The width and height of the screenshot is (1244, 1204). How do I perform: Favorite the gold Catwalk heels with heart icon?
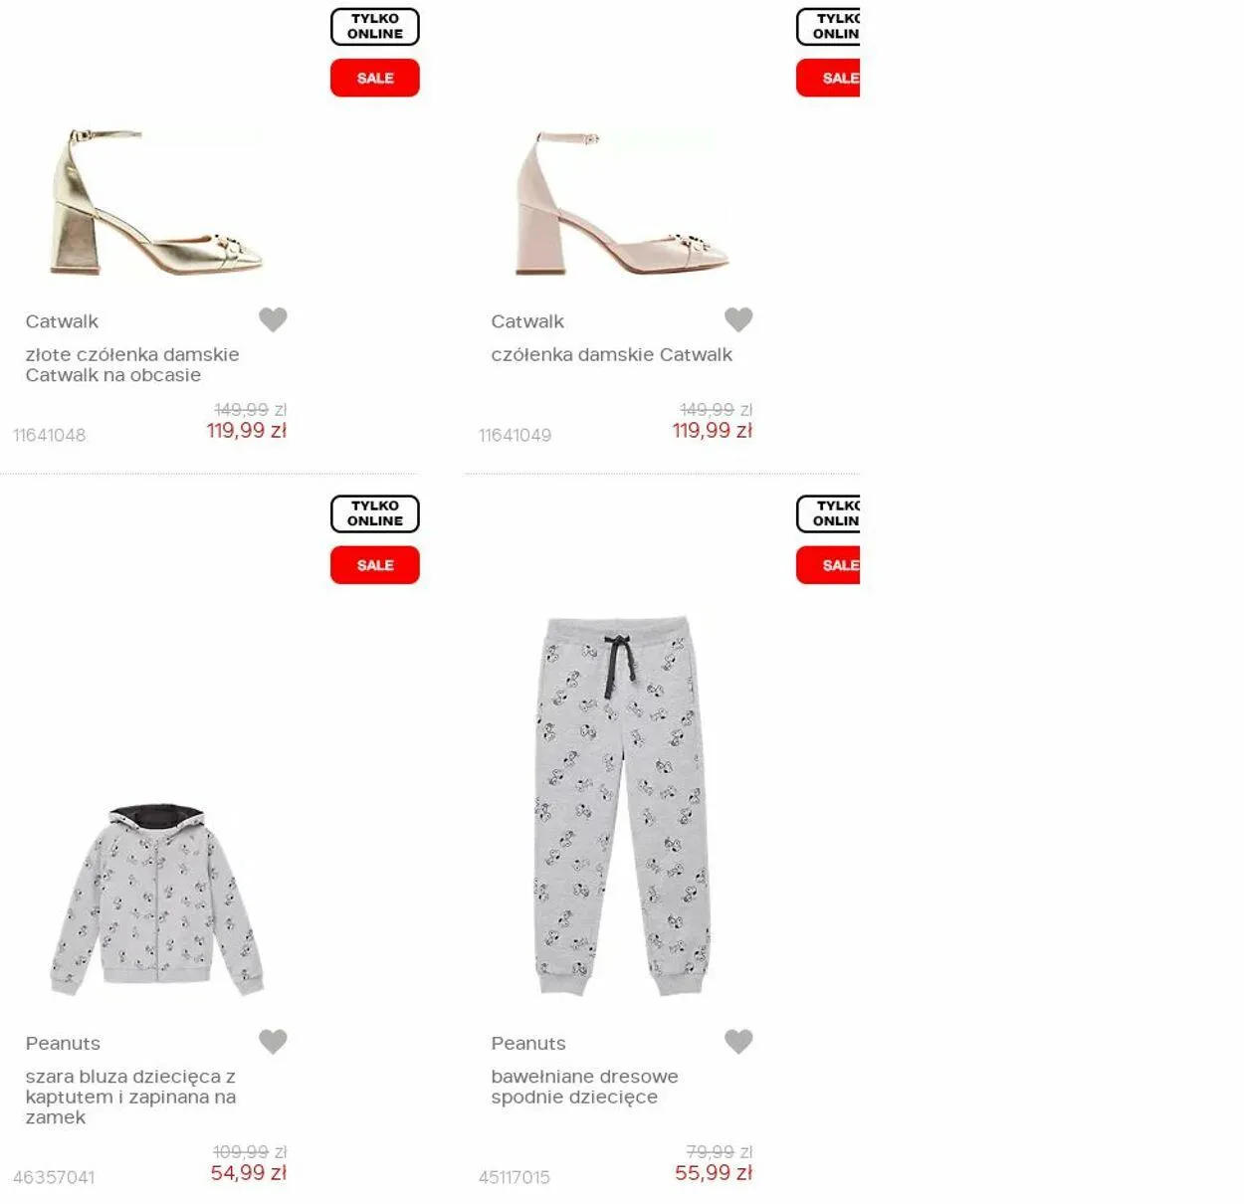pos(273,319)
